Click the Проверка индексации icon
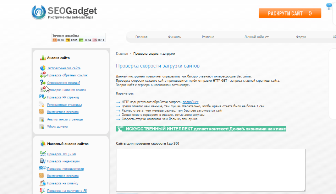Screen dimensions: 336x194 click(43, 161)
